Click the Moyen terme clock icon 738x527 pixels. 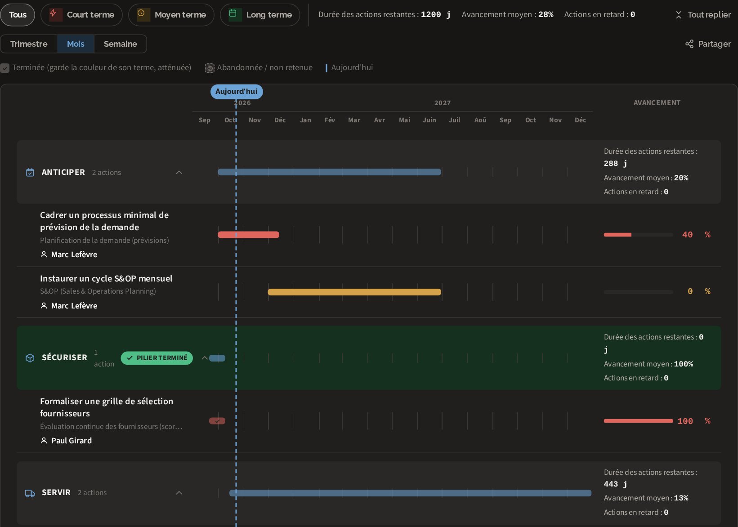[x=141, y=13]
